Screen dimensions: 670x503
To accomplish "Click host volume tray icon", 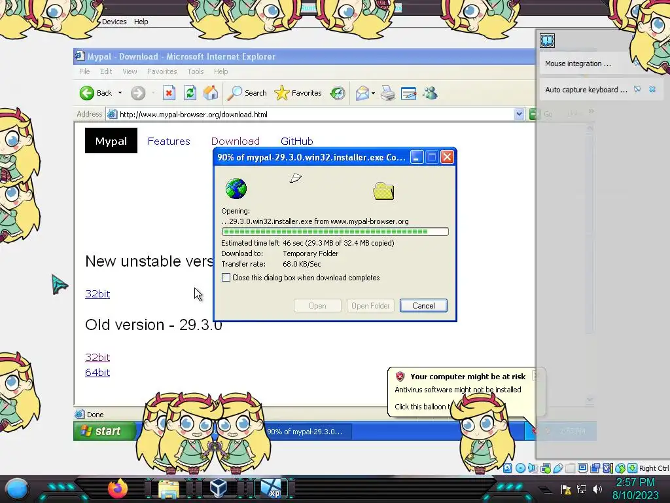I will (x=597, y=489).
